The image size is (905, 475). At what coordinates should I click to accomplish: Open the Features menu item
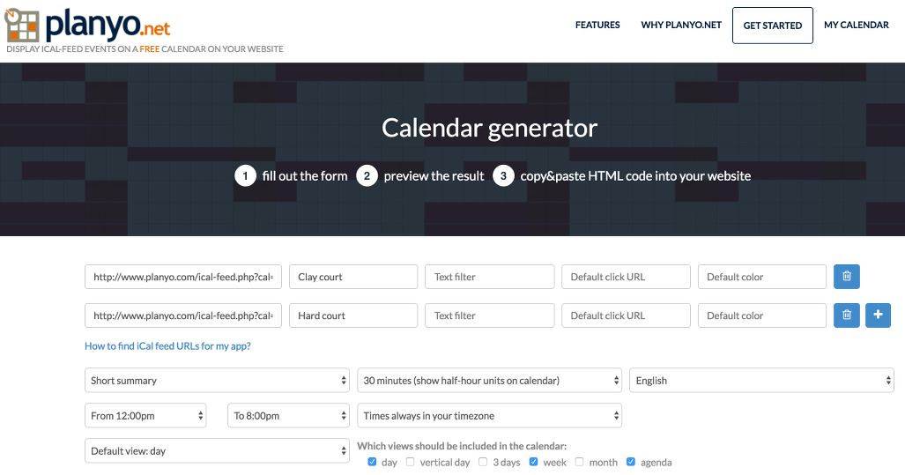point(597,25)
